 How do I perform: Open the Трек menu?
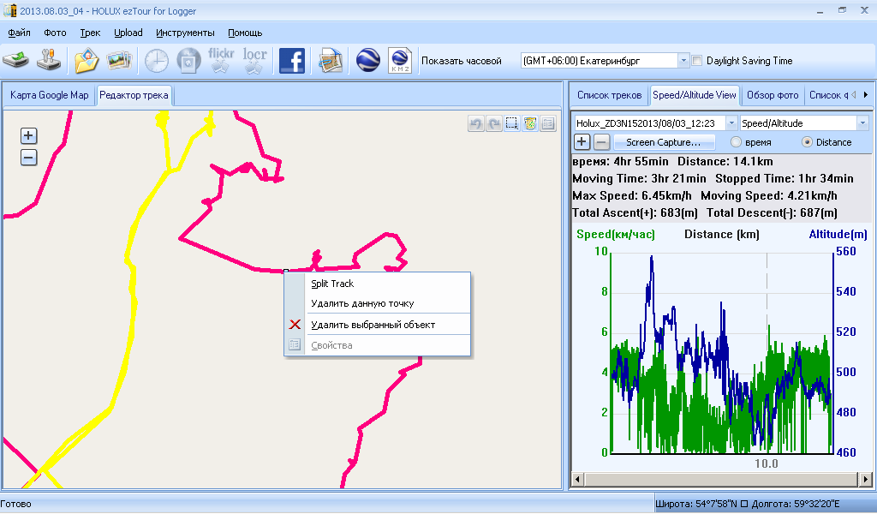pos(90,33)
